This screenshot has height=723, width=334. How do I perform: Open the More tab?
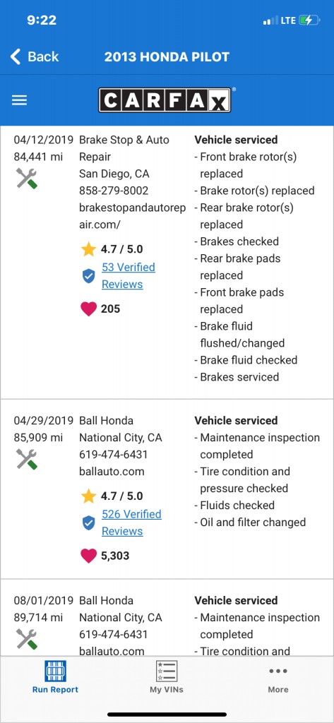pos(278,680)
